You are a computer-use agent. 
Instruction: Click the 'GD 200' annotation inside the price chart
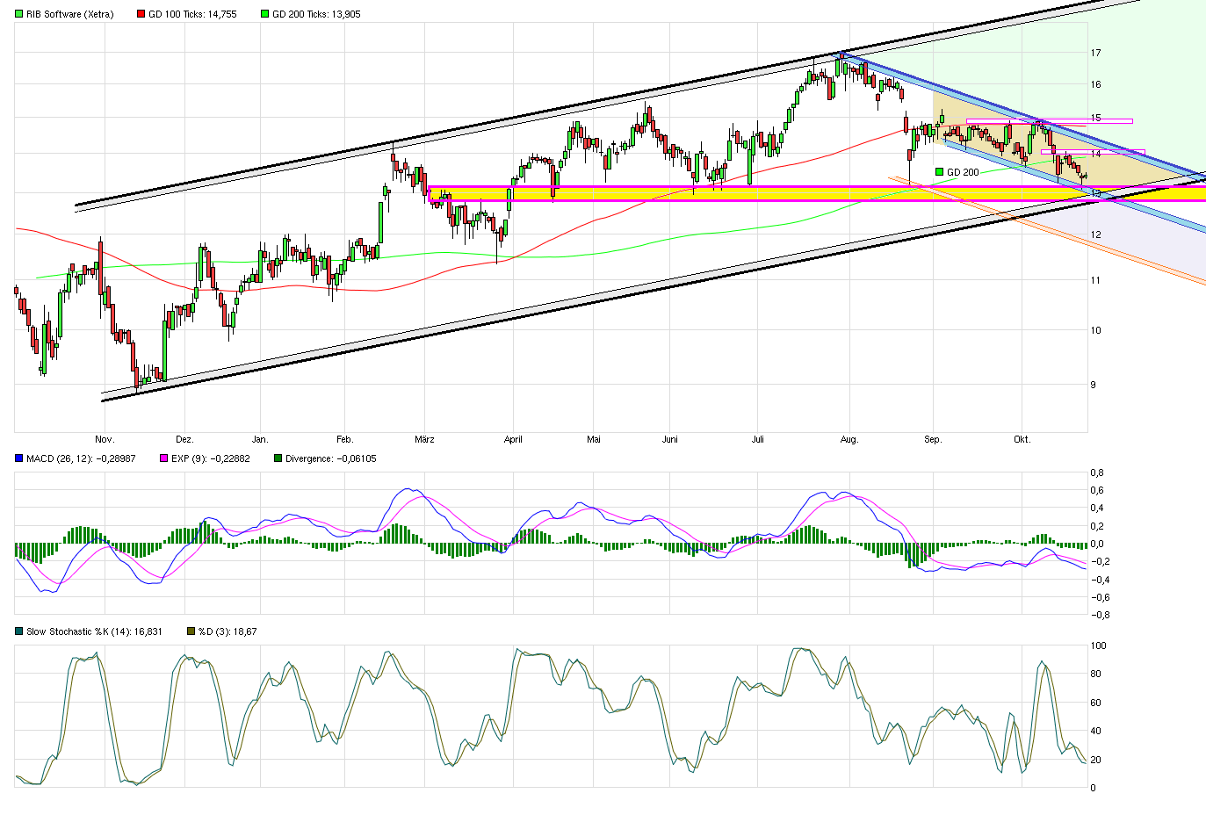(963, 172)
